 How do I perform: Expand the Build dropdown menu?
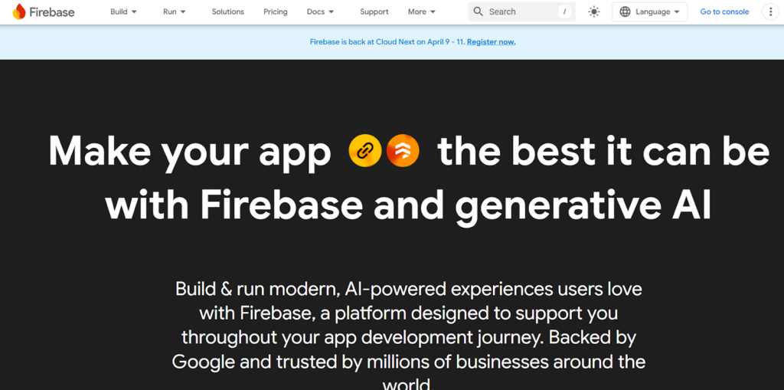coord(123,12)
